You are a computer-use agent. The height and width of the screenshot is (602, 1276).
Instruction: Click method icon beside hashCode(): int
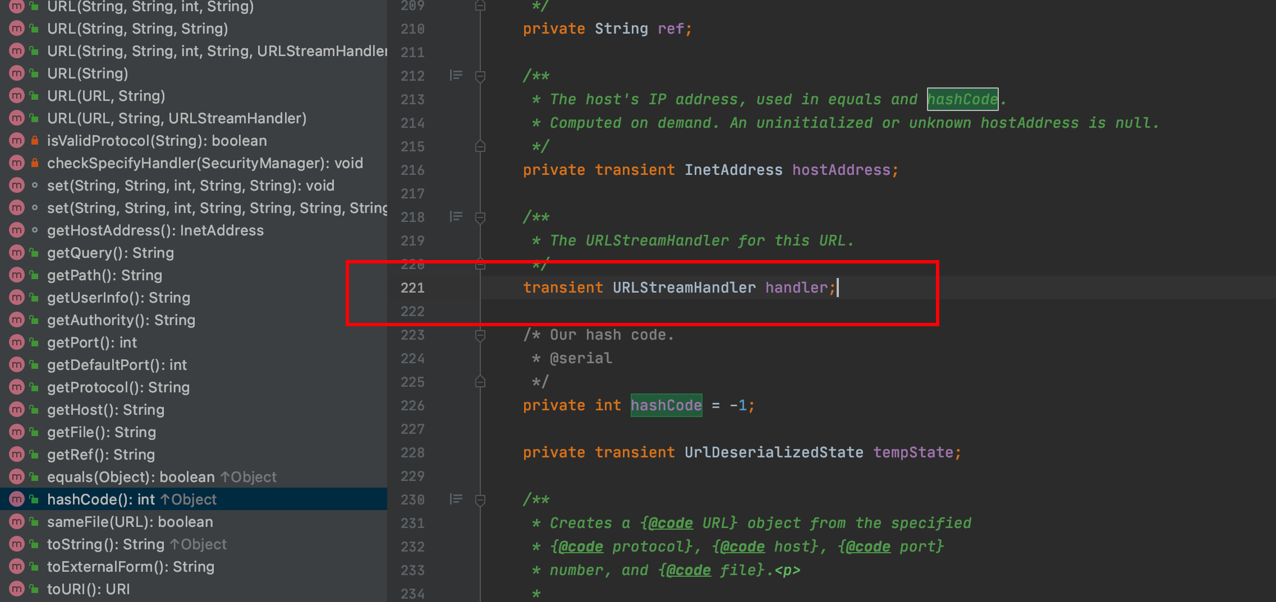pyautogui.click(x=17, y=499)
